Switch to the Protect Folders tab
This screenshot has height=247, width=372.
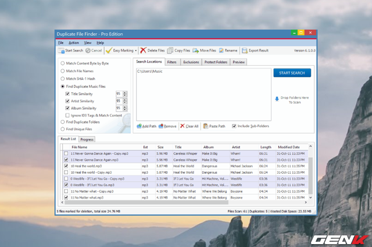216,62
